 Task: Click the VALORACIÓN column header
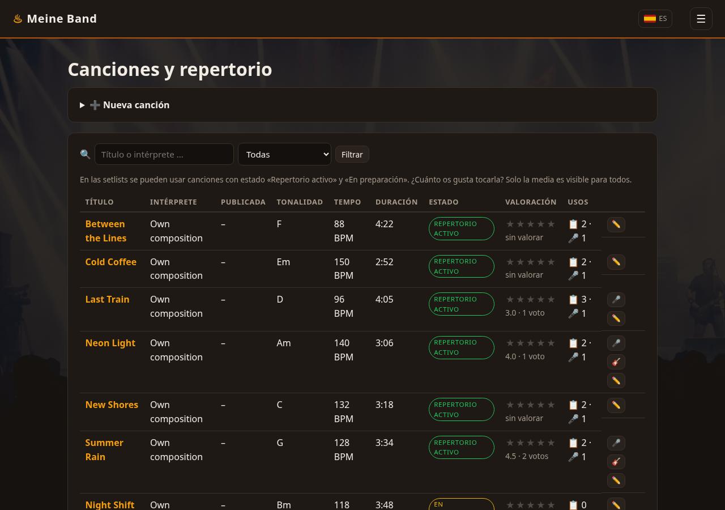[531, 202]
